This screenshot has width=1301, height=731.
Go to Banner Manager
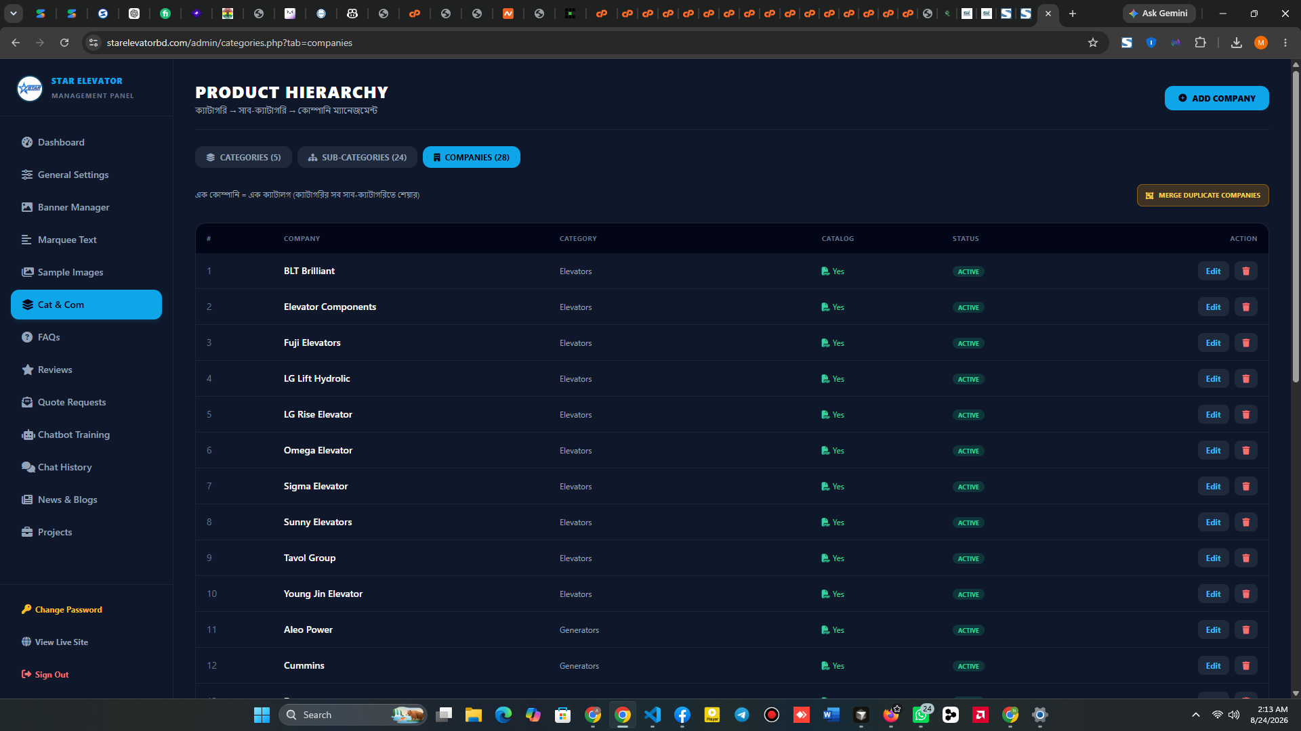[86, 207]
